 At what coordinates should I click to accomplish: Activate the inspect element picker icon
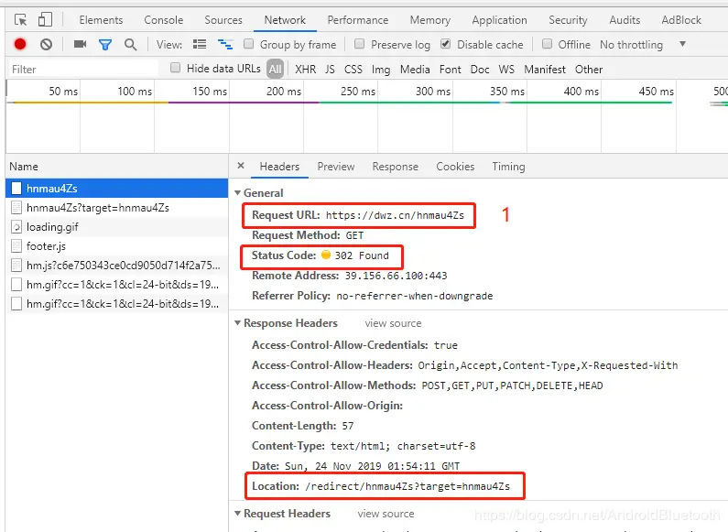(x=20, y=20)
